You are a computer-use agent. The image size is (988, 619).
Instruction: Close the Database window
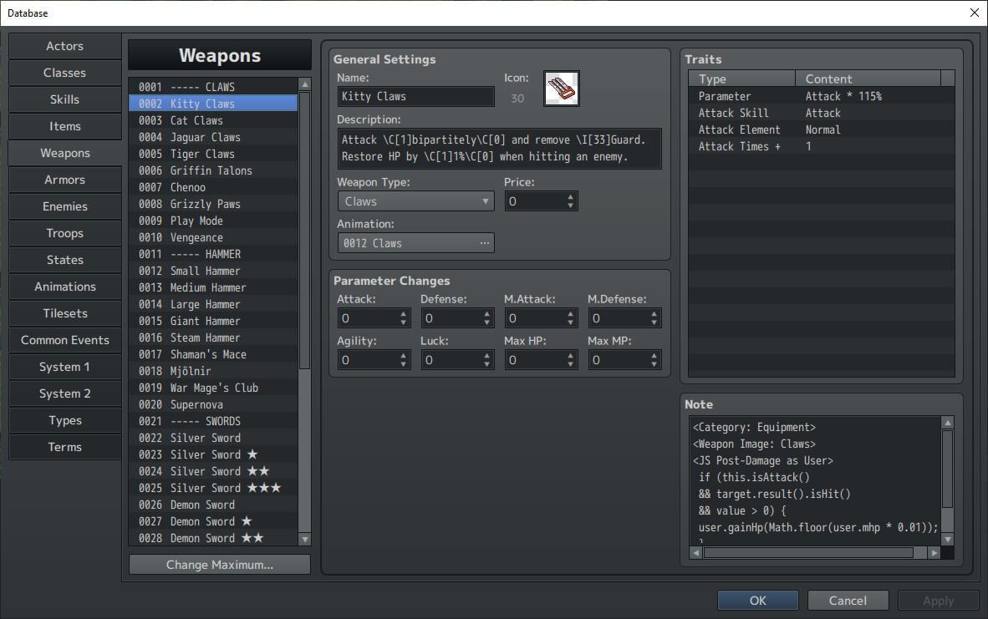coord(974,13)
